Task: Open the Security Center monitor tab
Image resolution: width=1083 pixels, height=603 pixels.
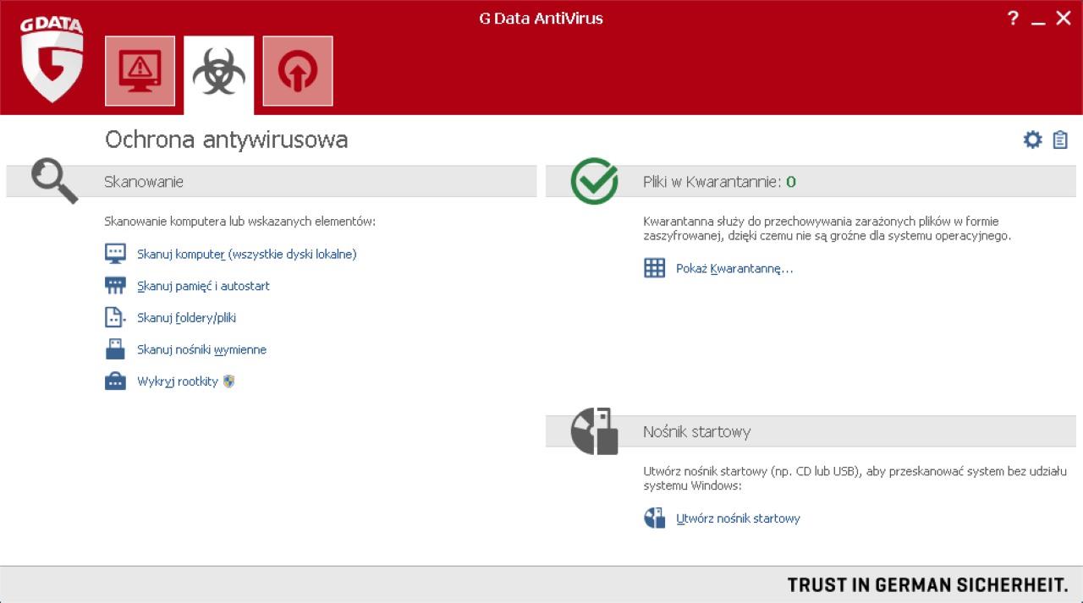Action: [140, 71]
